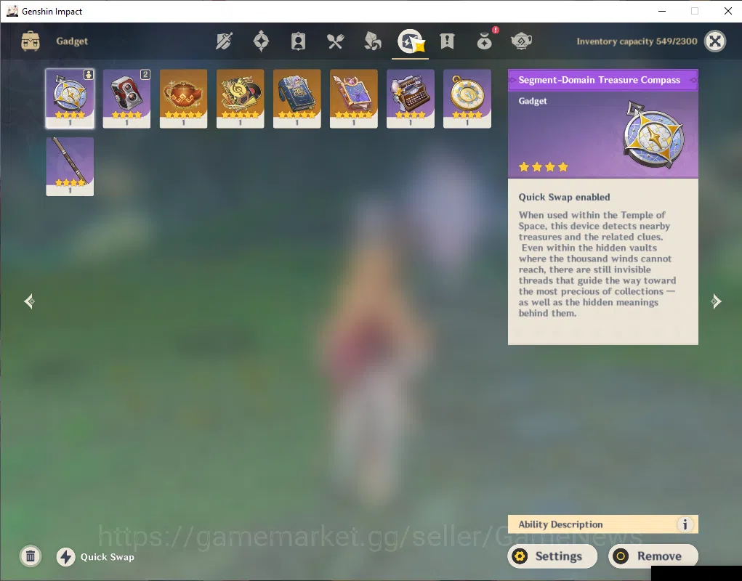Select the purple book with quill gadget
742x581 pixels.
click(354, 99)
